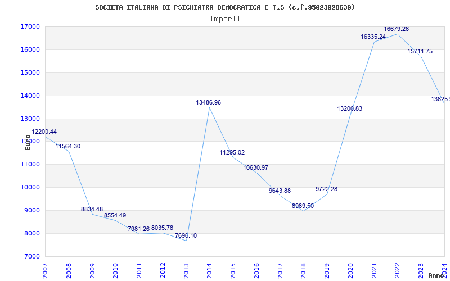Click the data label 12200.44
This screenshot has width=450, height=281.
[x=44, y=132]
